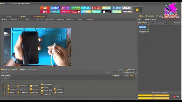
Task: Click the BACKUP NV button
Action: (11, 86)
